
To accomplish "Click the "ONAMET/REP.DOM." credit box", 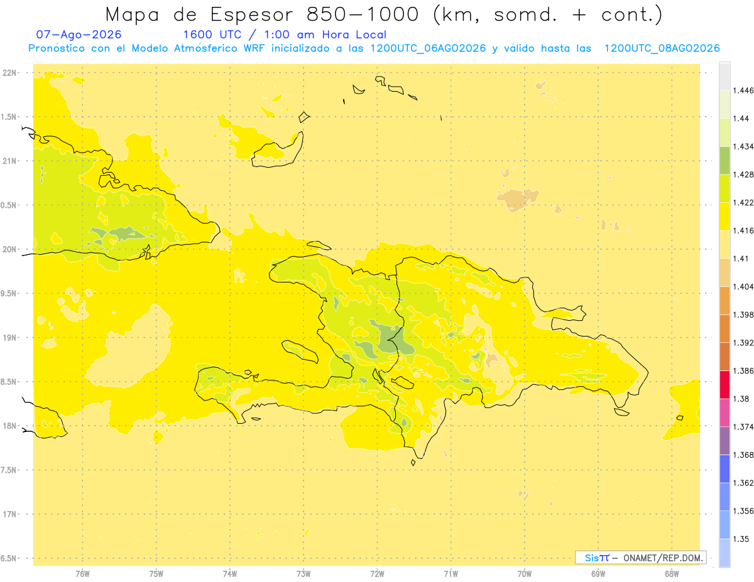I will (x=641, y=558).
